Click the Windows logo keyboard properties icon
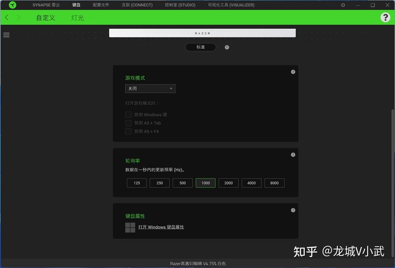 coord(130,227)
